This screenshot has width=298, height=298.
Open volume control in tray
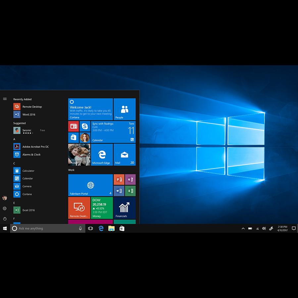[264, 228]
